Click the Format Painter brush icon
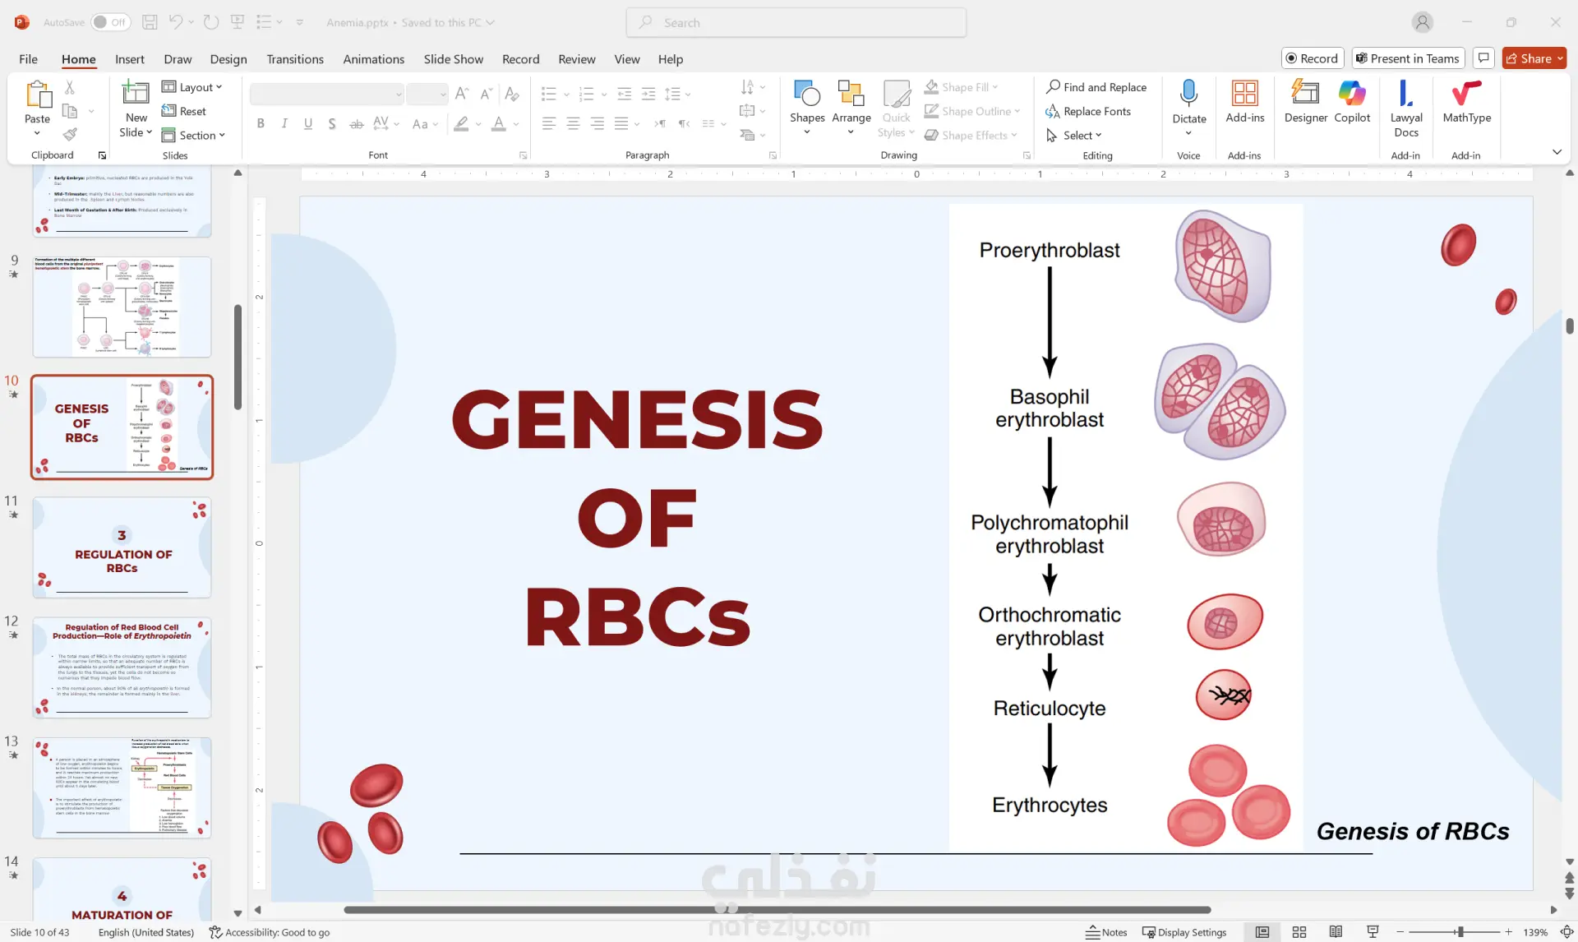The height and width of the screenshot is (942, 1578). pyautogui.click(x=71, y=134)
